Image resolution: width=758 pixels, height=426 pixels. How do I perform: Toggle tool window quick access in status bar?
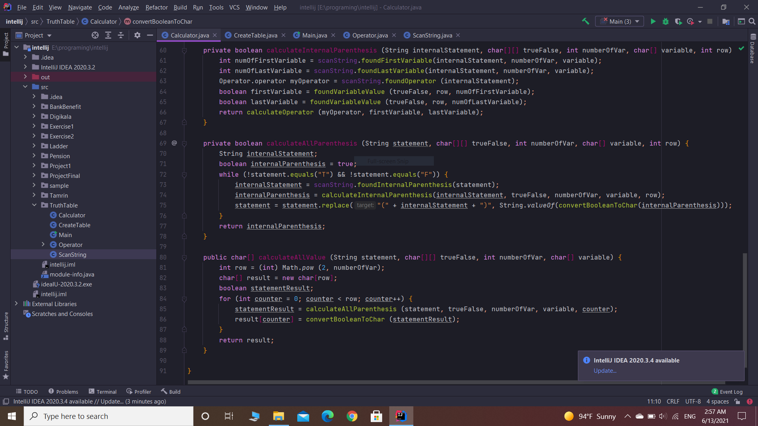click(x=6, y=402)
